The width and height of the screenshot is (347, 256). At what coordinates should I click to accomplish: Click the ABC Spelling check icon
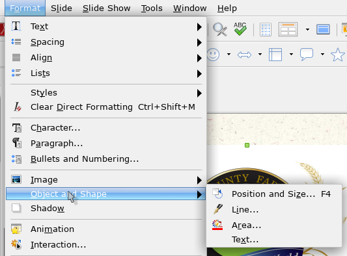pos(240,29)
